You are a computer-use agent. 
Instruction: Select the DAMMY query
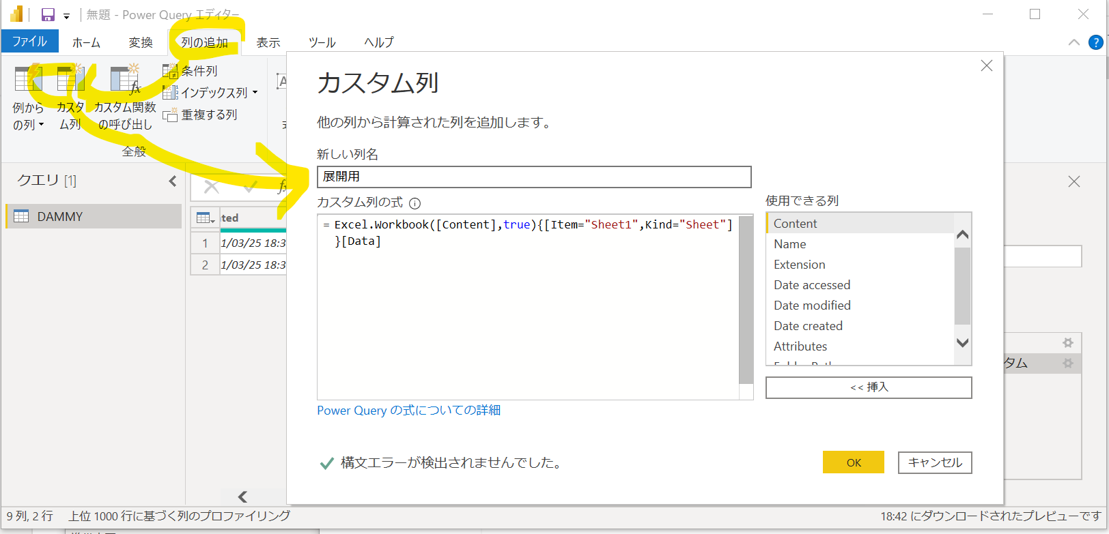coord(94,216)
